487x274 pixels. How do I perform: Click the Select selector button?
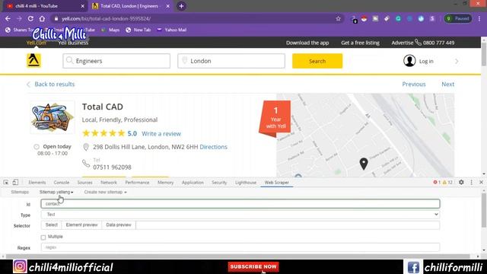(x=52, y=225)
